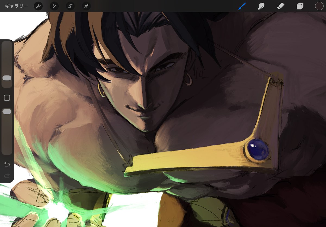Screen dimensions: 326x227
Task: Open the active color circle picker
Action: [x=319, y=6]
